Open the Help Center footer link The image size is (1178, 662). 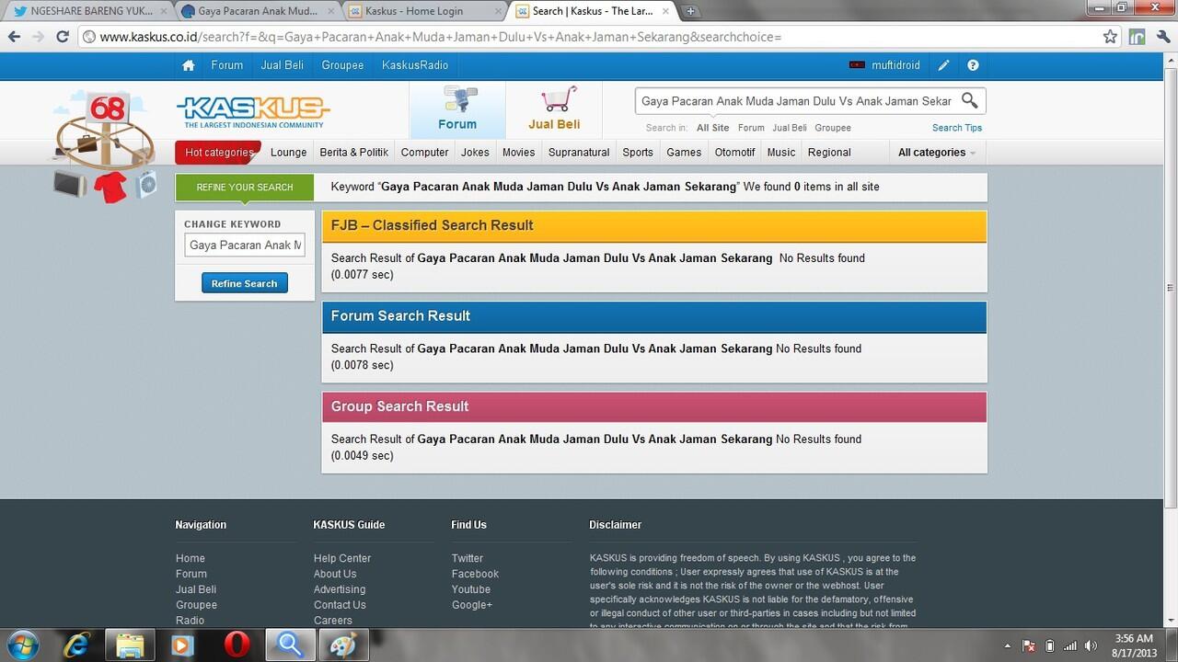(342, 558)
